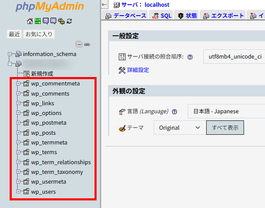Open the wp_postmeta table
This screenshot has width=265, height=208.
(x=49, y=123)
